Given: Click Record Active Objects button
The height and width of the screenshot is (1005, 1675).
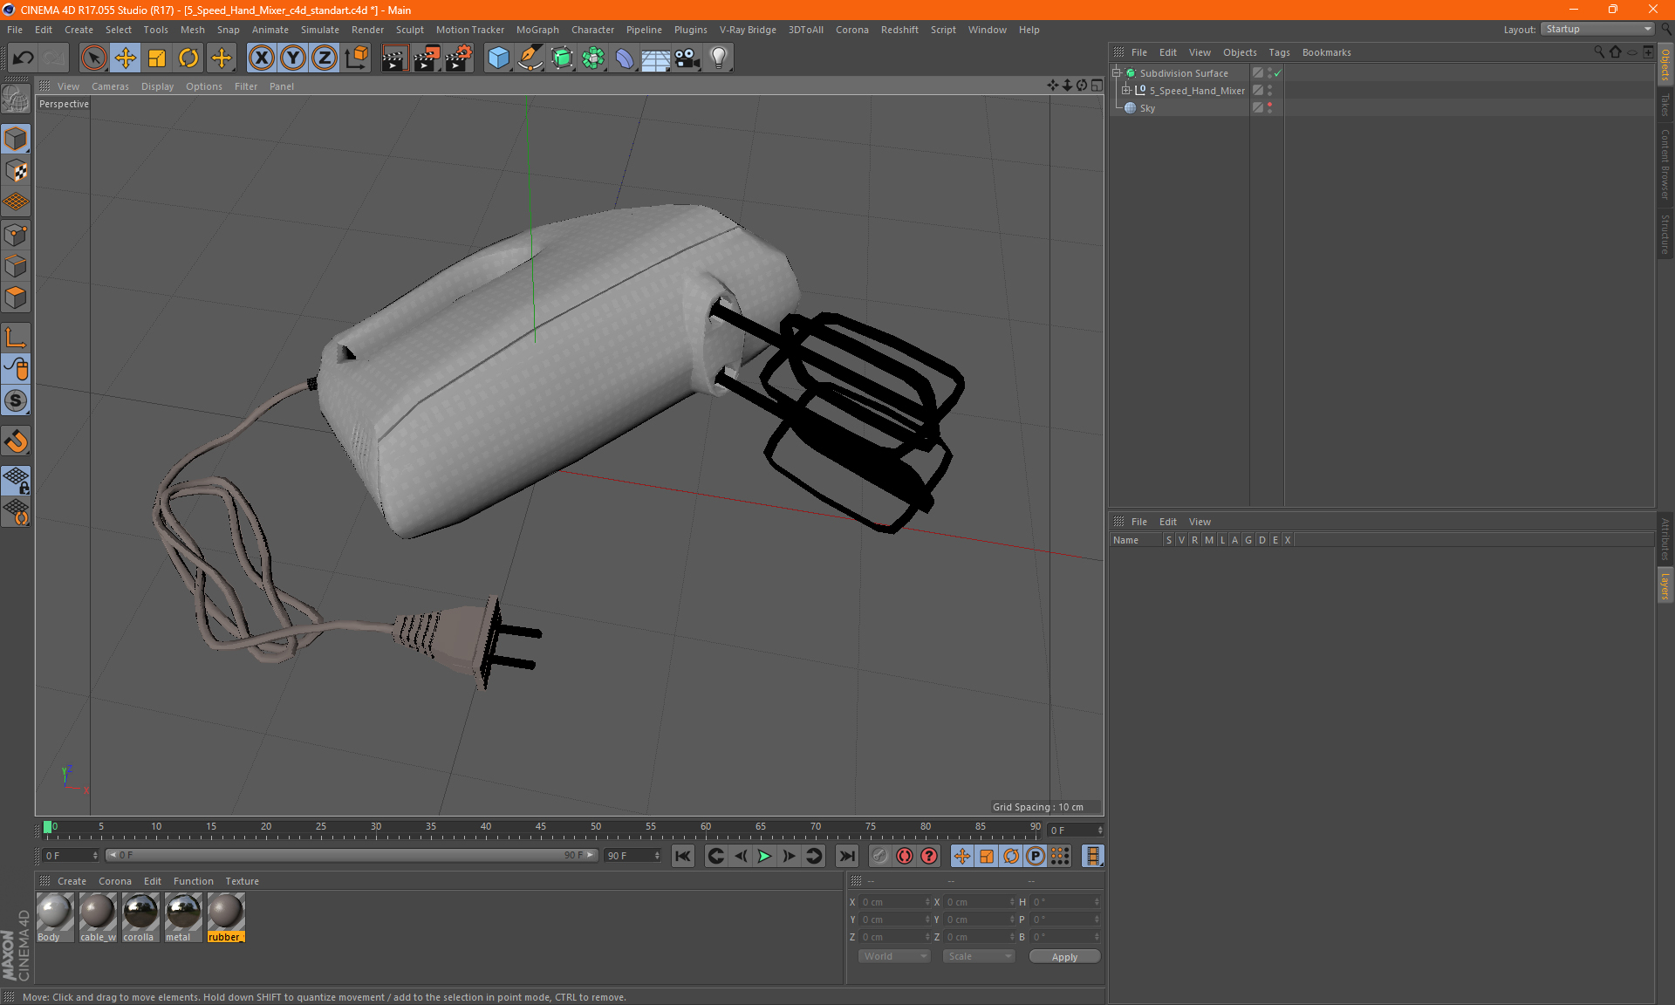Looking at the screenshot, I should [880, 857].
